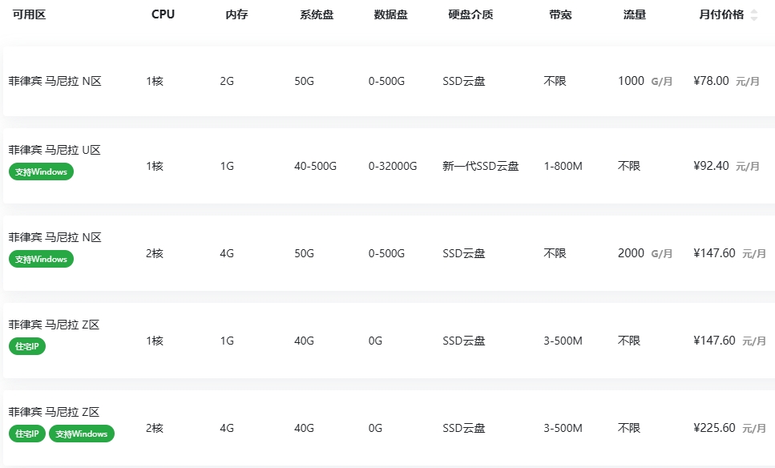Click 支持Windows badge under 2核 N区 plan
This screenshot has height=468, width=775.
pos(41,259)
